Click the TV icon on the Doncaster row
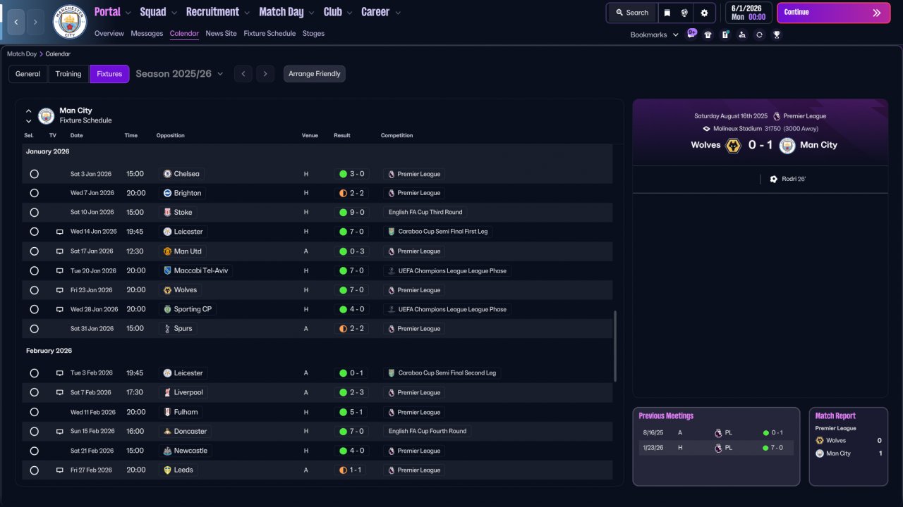The image size is (903, 507). pos(60,431)
